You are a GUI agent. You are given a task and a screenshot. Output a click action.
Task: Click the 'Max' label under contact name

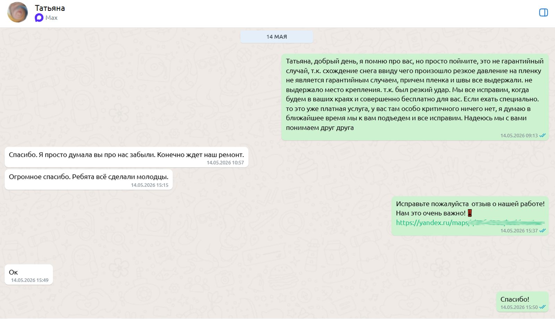tap(51, 18)
